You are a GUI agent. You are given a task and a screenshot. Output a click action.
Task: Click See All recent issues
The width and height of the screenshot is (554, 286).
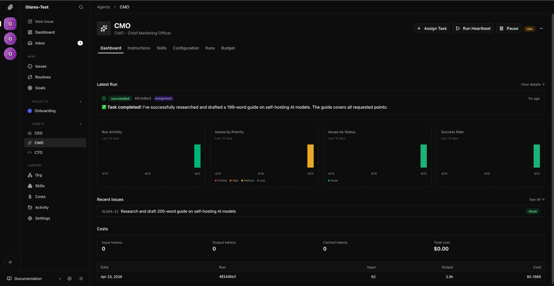pos(537,199)
